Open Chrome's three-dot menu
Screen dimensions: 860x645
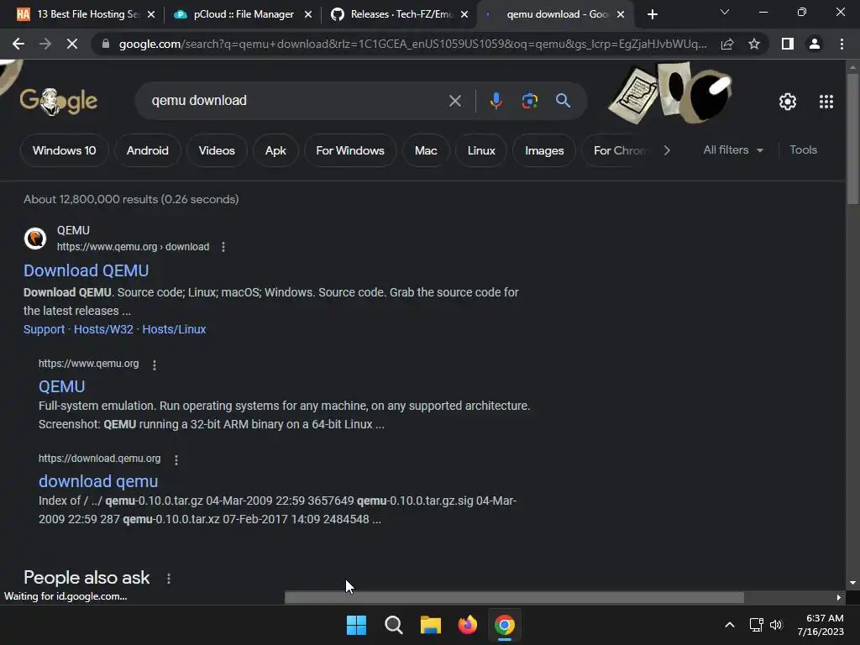842,44
